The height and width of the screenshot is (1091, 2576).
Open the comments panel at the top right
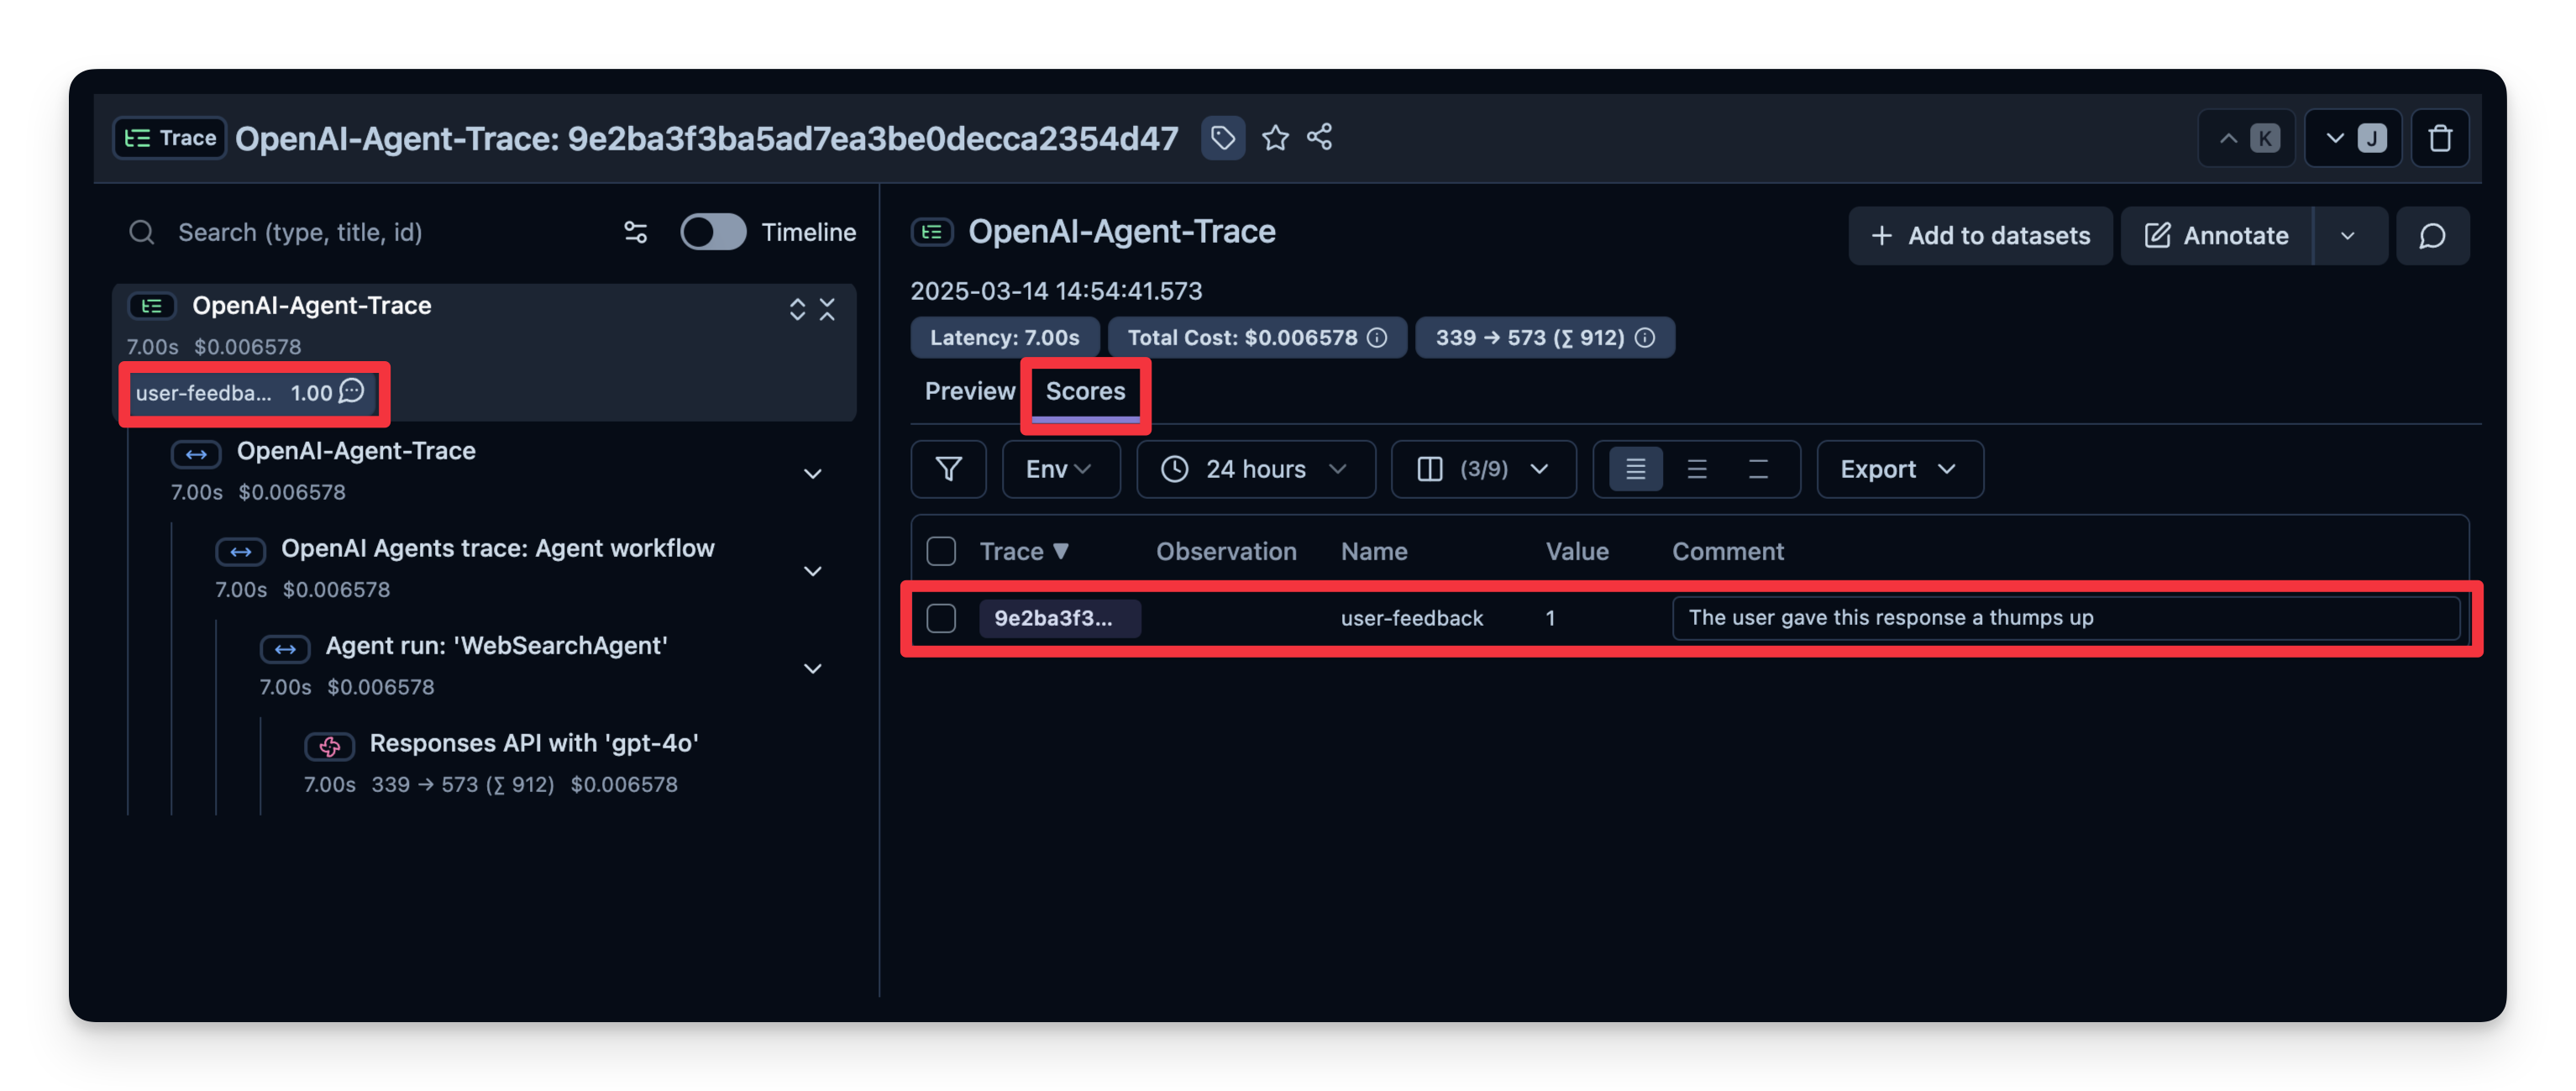point(2433,235)
